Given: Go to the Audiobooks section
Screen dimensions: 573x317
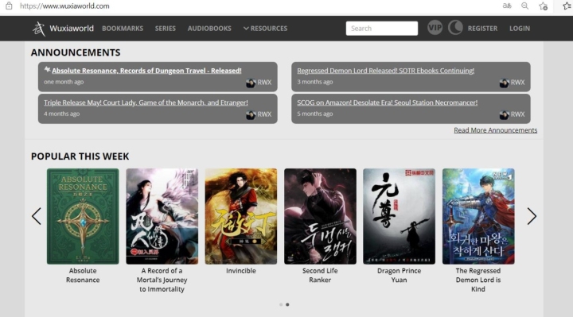Looking at the screenshot, I should pyautogui.click(x=209, y=29).
